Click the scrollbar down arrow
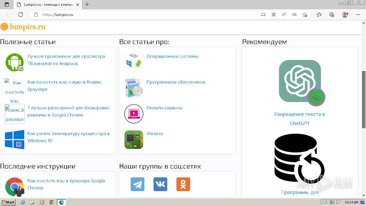 point(364,195)
